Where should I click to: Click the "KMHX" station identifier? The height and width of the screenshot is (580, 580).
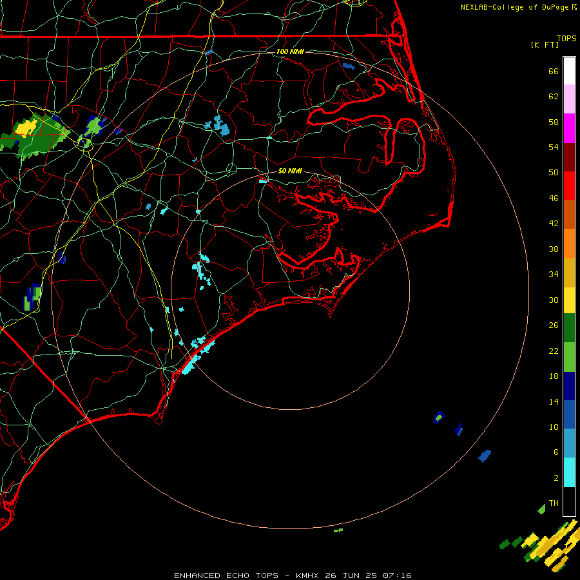(309, 575)
